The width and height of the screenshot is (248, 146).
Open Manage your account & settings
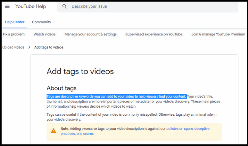tap(90, 34)
